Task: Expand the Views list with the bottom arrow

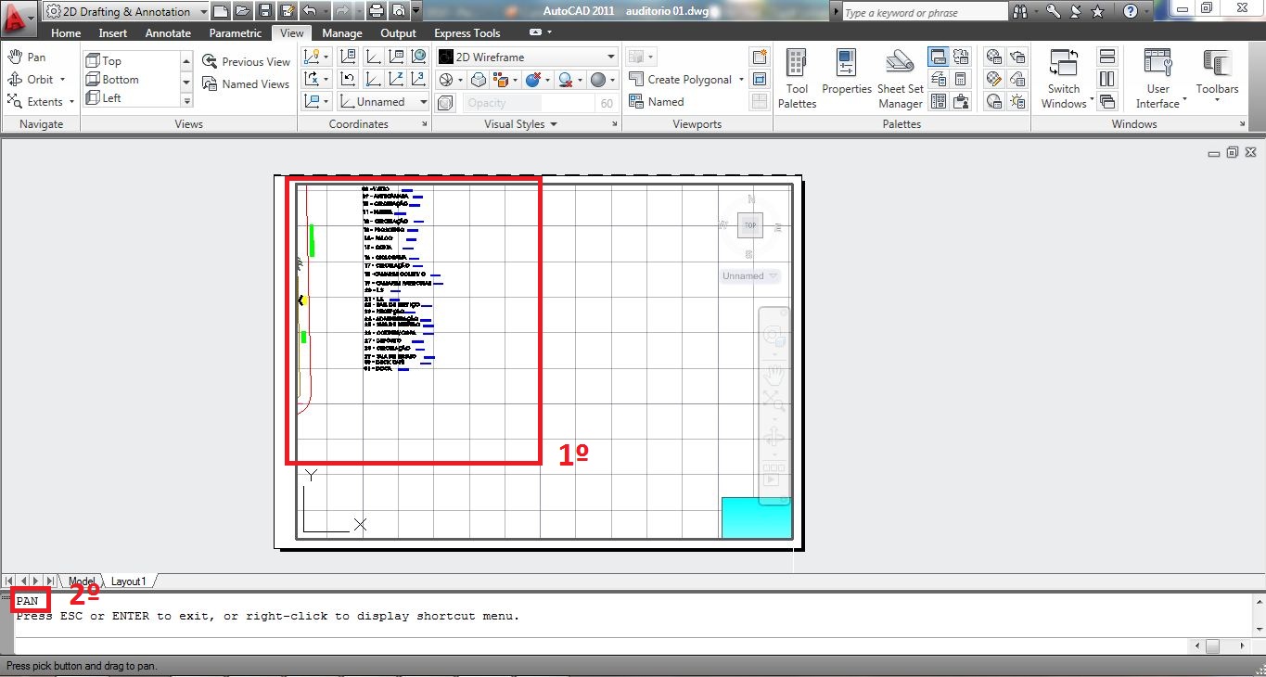Action: pos(185,101)
